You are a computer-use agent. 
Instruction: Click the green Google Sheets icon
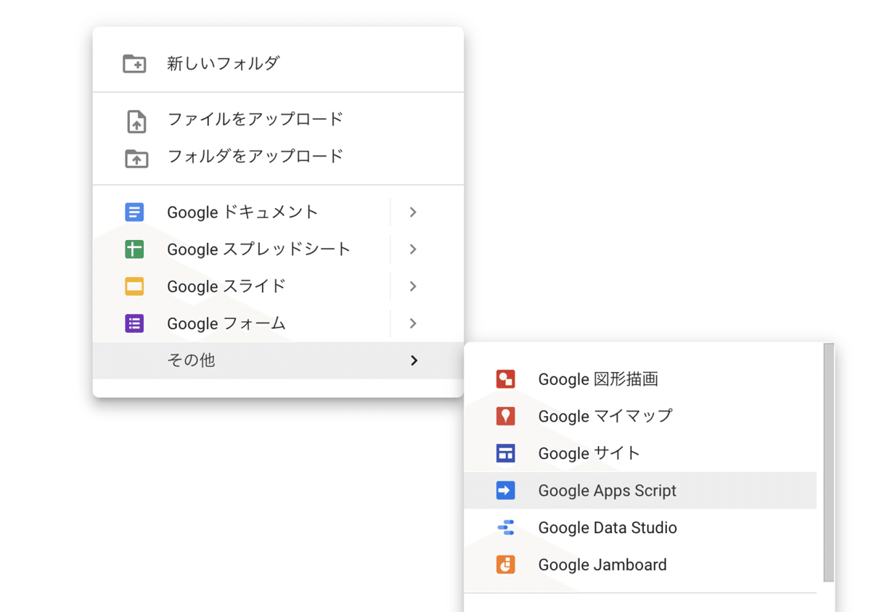click(x=134, y=249)
